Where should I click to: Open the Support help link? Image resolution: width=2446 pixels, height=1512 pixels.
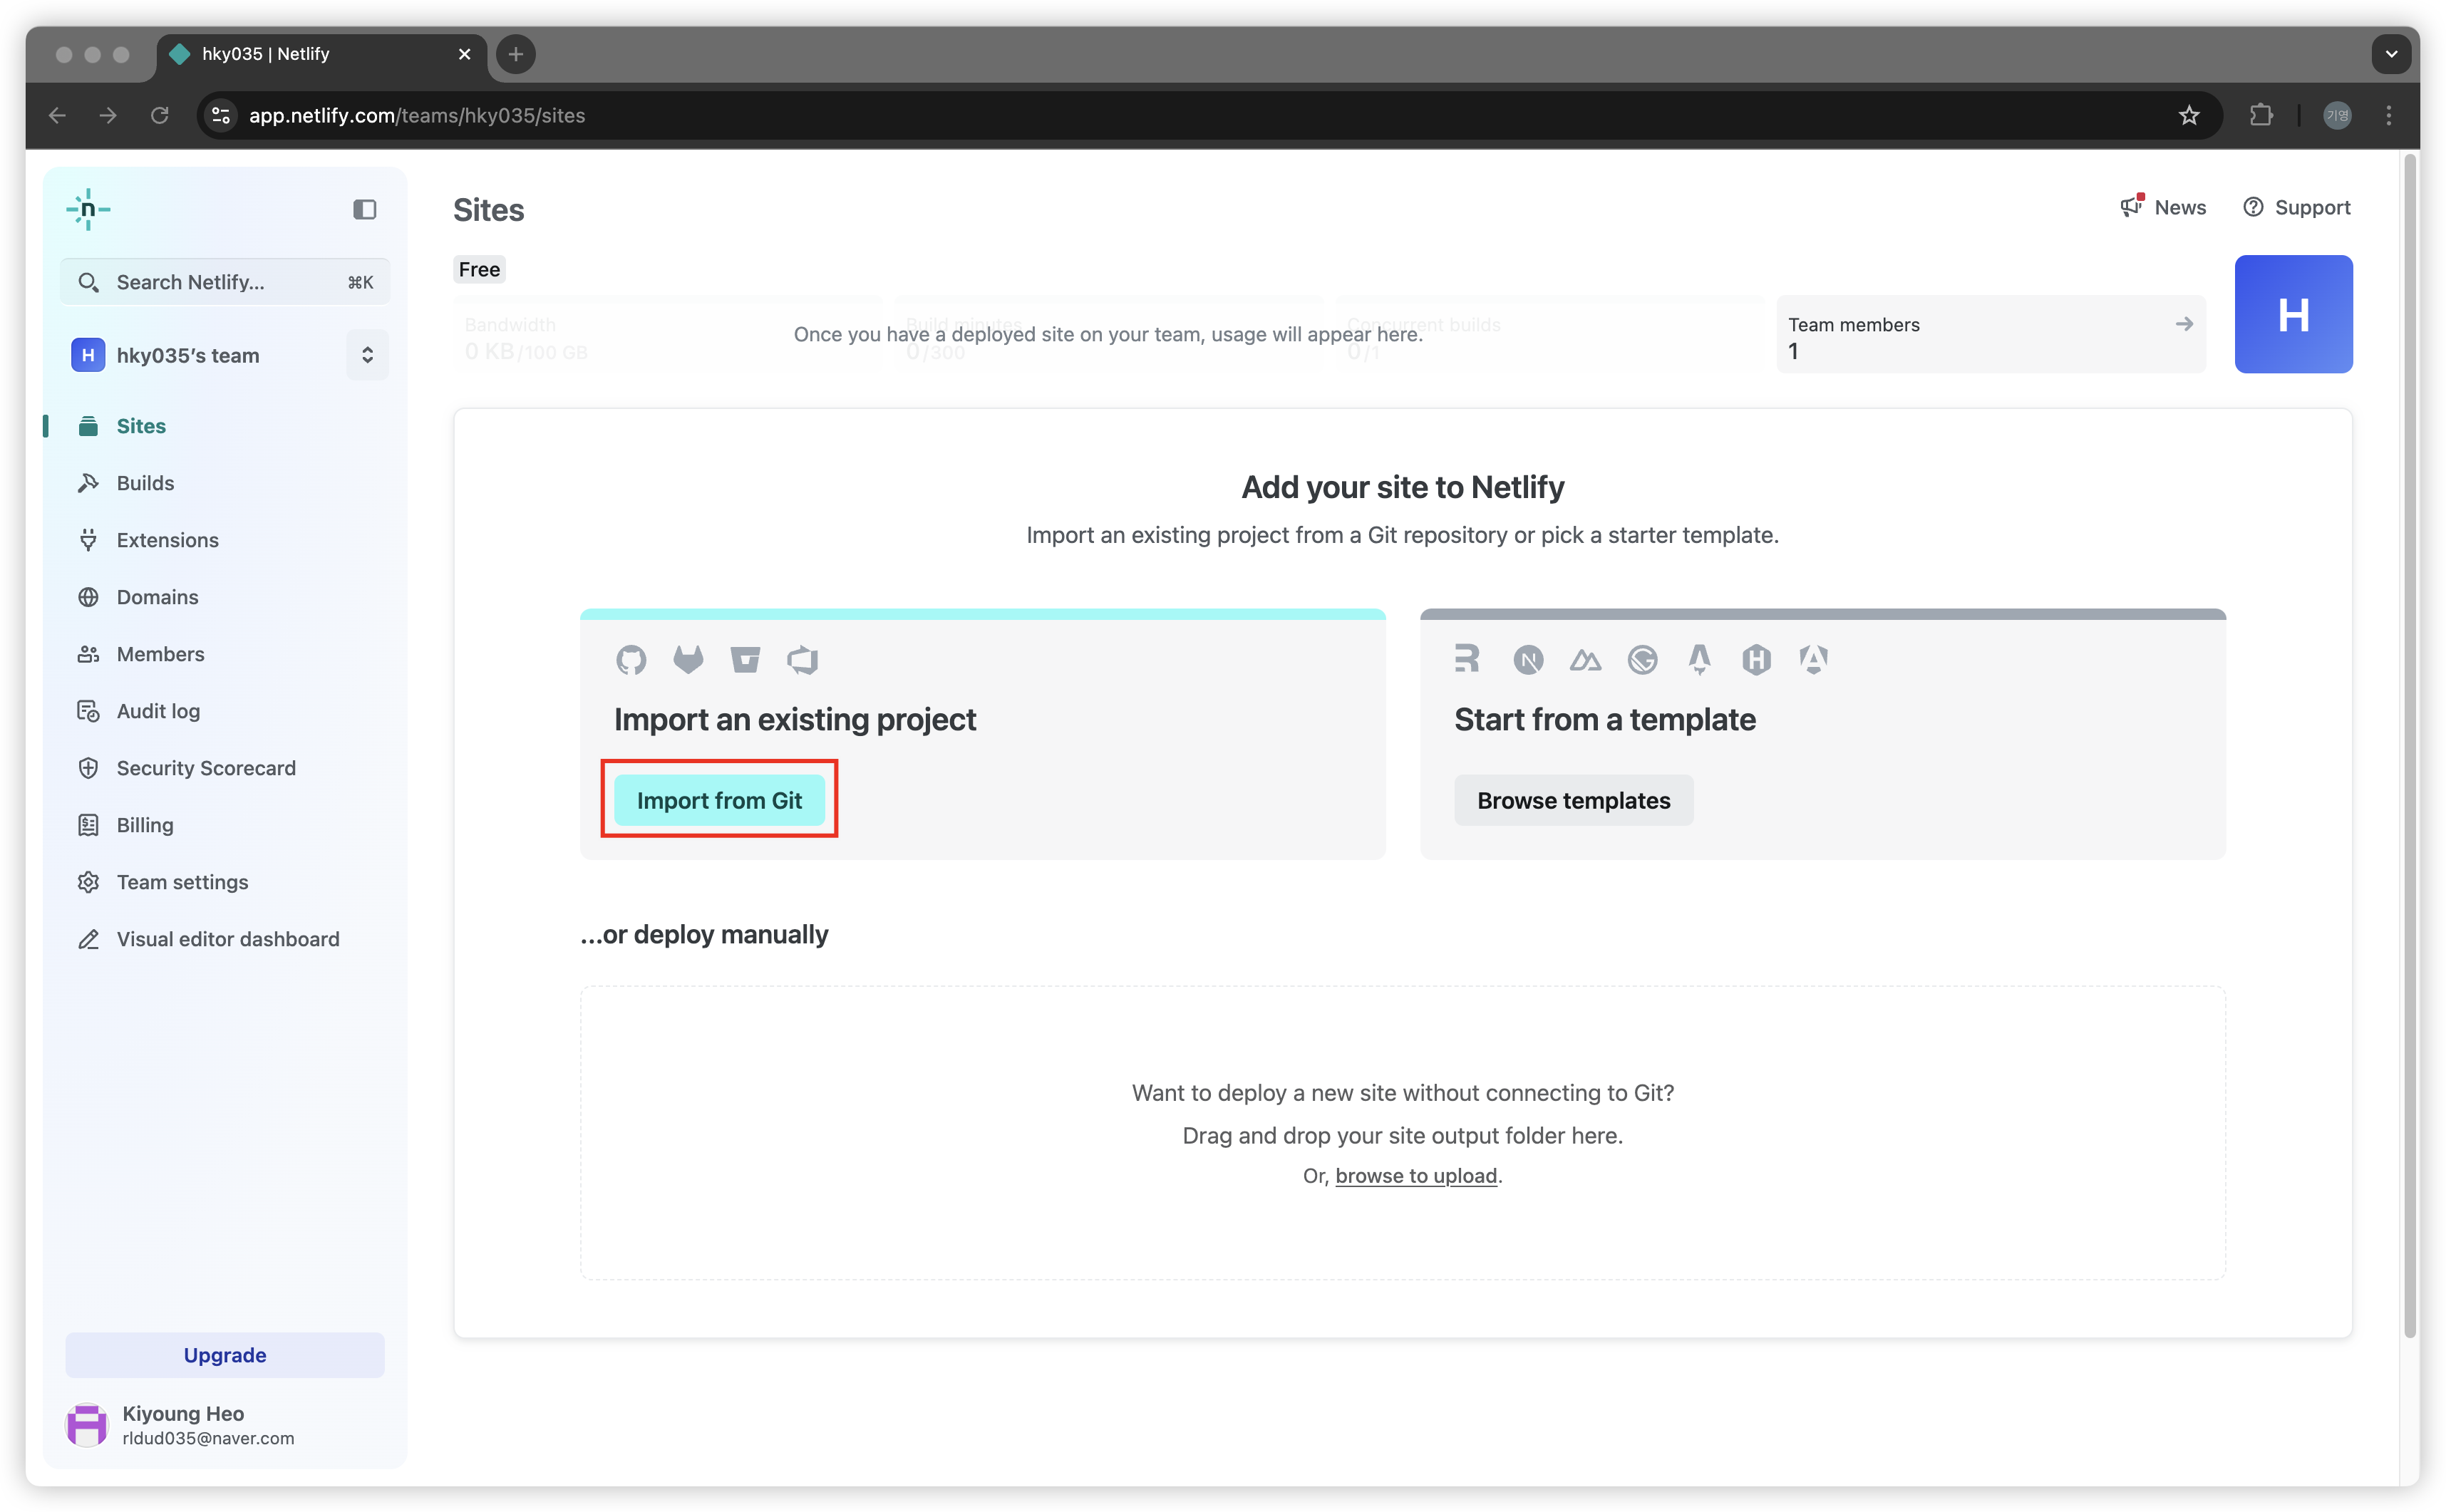point(2296,207)
